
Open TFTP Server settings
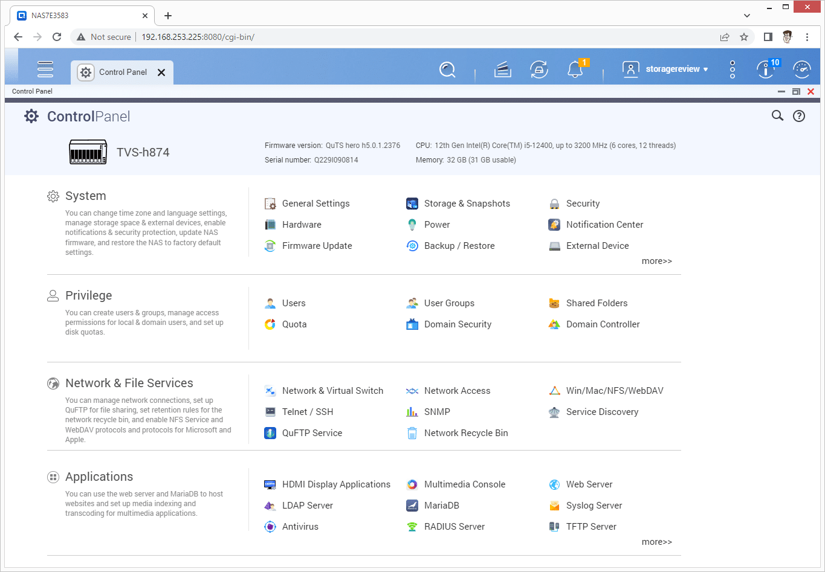pos(591,527)
